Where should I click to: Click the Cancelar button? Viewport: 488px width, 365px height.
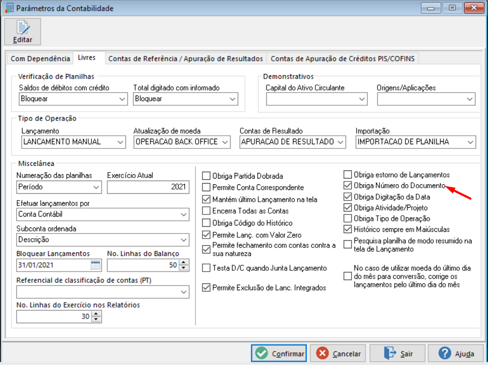tap(339, 354)
